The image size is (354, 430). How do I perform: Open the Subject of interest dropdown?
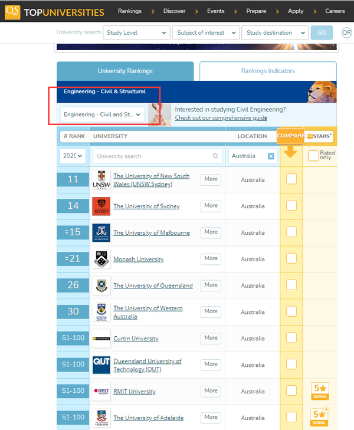pos(206,32)
